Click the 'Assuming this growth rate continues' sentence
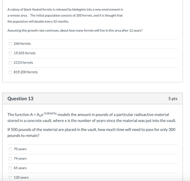190x181 pixels. pos(75,31)
